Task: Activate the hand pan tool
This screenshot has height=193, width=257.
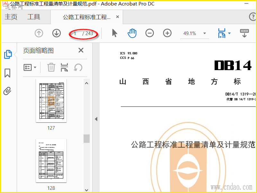Action: click(132, 33)
